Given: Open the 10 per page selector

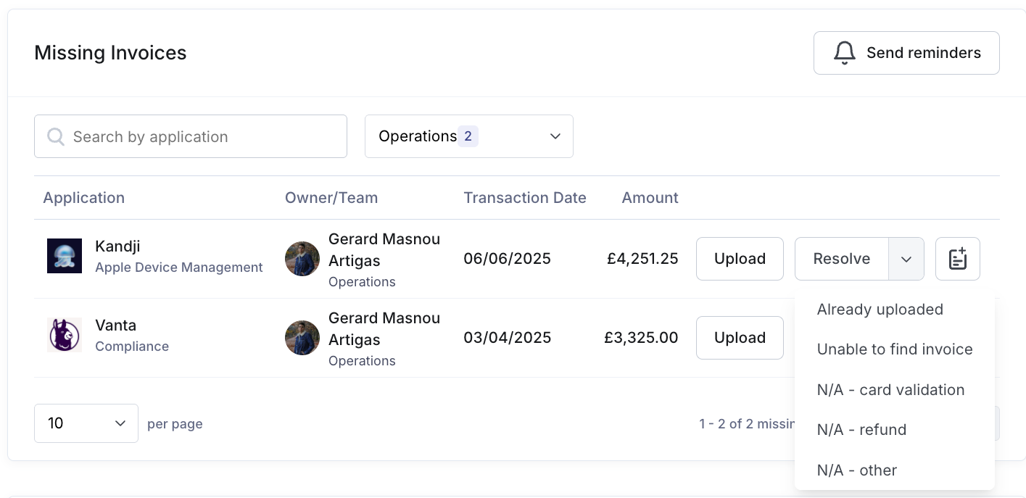Looking at the screenshot, I should pyautogui.click(x=86, y=423).
